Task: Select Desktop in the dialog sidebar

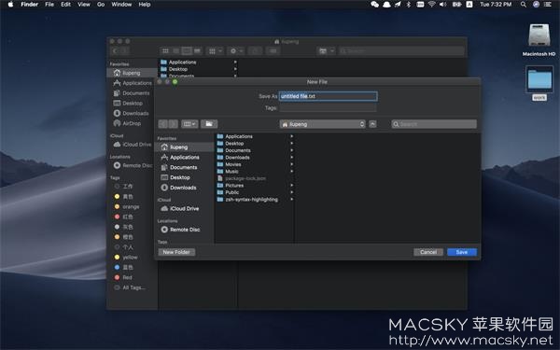Action: (184, 177)
